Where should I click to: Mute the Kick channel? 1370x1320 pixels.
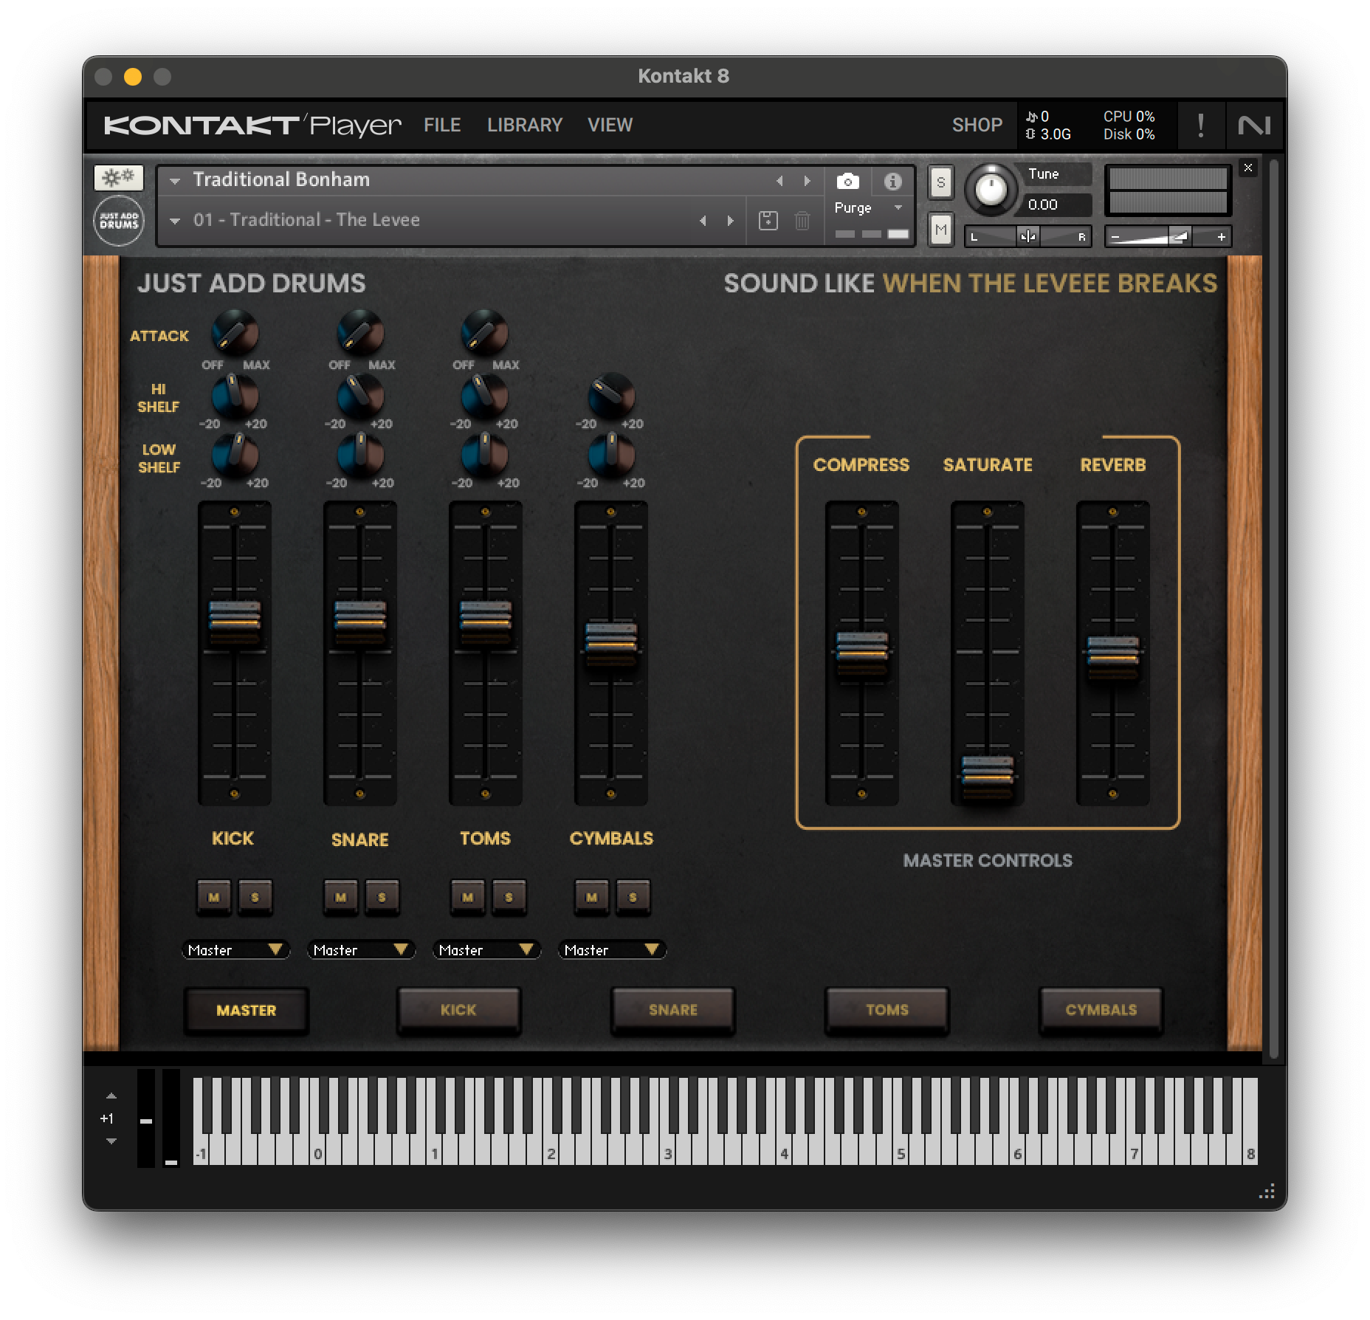214,897
